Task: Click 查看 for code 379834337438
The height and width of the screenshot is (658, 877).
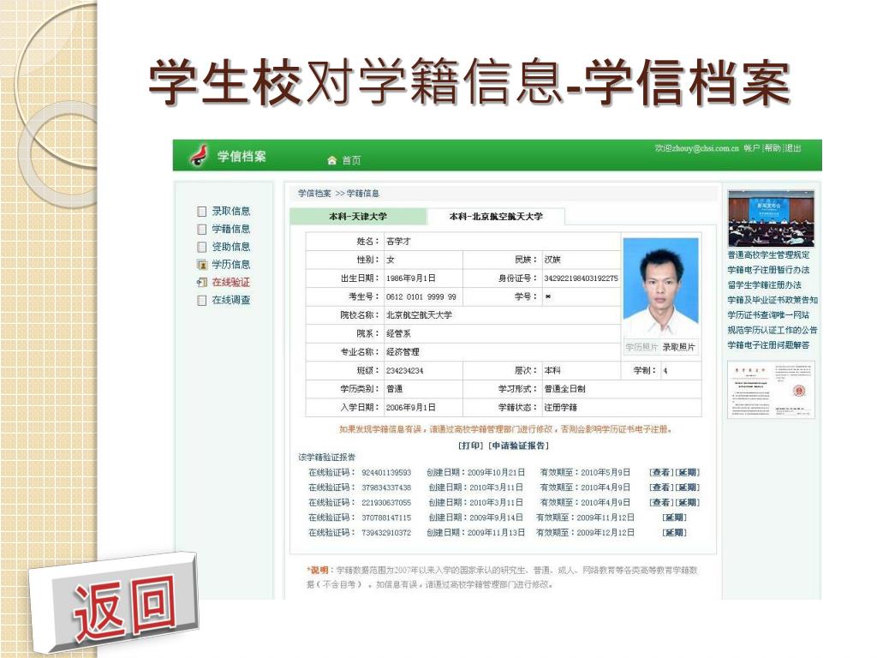Action: pos(661,488)
